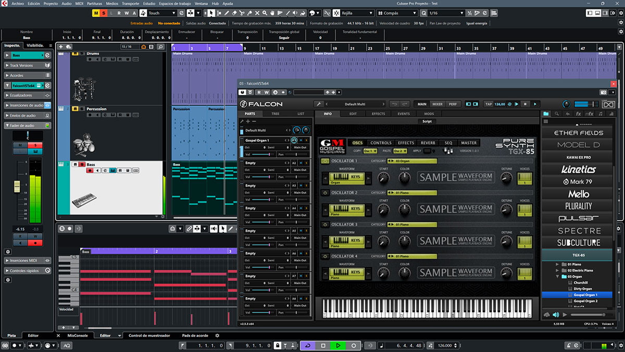
Task: Click the TAP tempo button in Falcon
Action: [489, 104]
